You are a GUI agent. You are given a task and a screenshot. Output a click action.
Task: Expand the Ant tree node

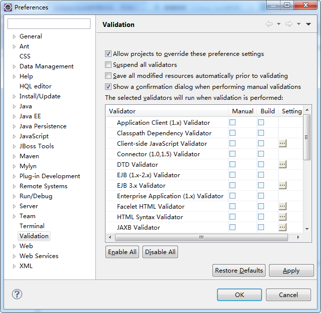click(14, 46)
